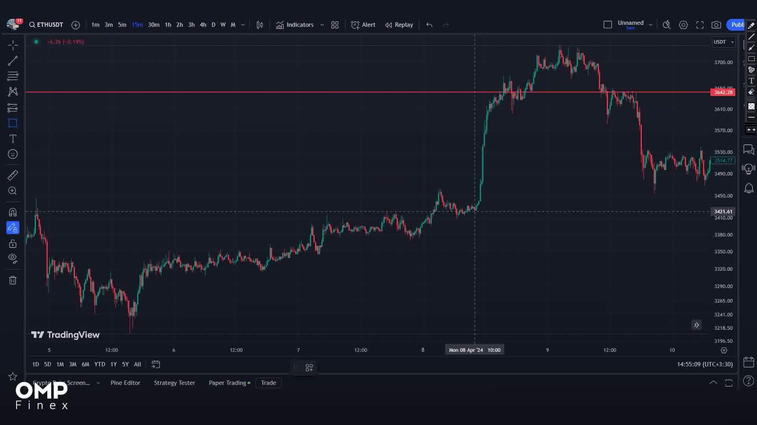Open the Go to date calendar icon
This screenshot has height=425, width=757.
coord(156,364)
